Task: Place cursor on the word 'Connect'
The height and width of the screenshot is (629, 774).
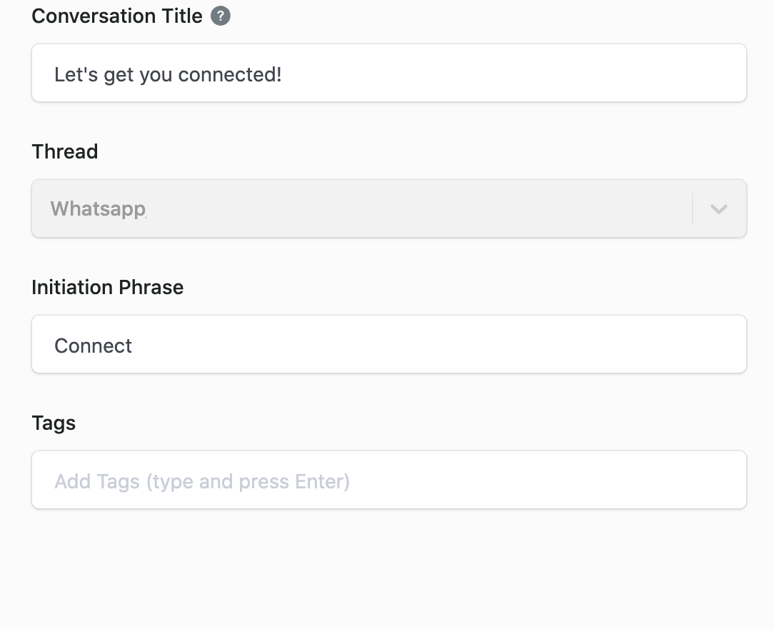Action: [x=93, y=346]
